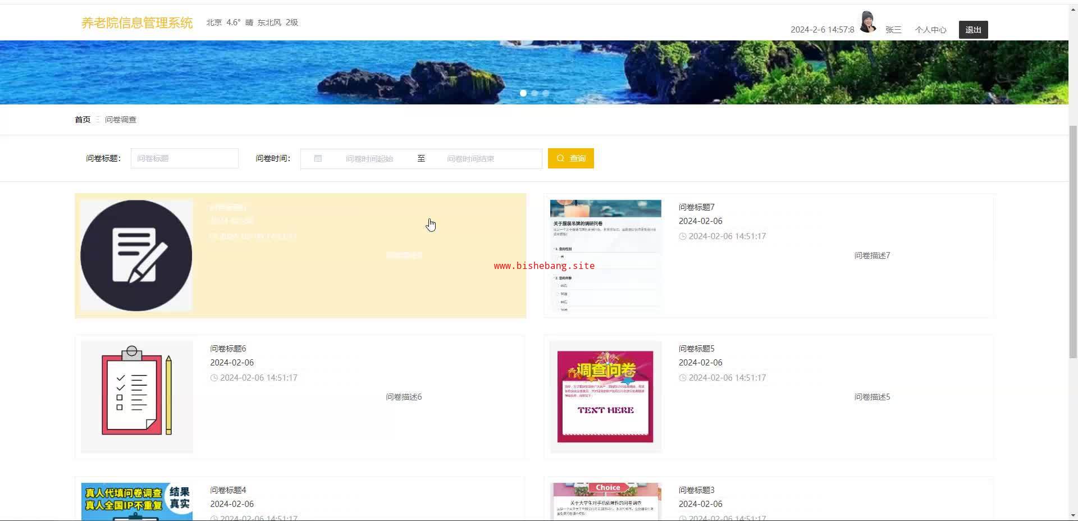Open the highlighted card's pencil-and-paper thumbnail
This screenshot has width=1078, height=521.
coord(136,255)
